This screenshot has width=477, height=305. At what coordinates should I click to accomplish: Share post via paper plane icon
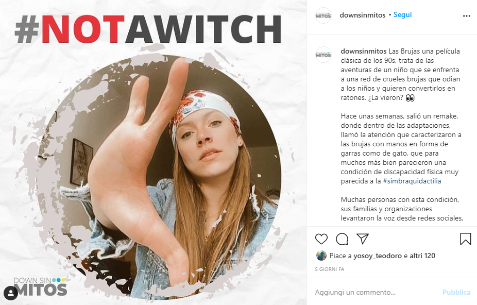click(363, 239)
